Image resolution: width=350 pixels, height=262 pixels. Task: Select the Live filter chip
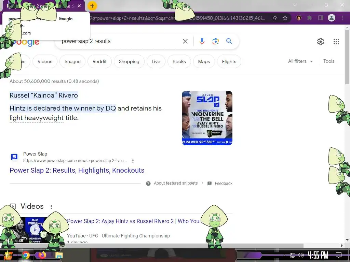tap(156, 61)
